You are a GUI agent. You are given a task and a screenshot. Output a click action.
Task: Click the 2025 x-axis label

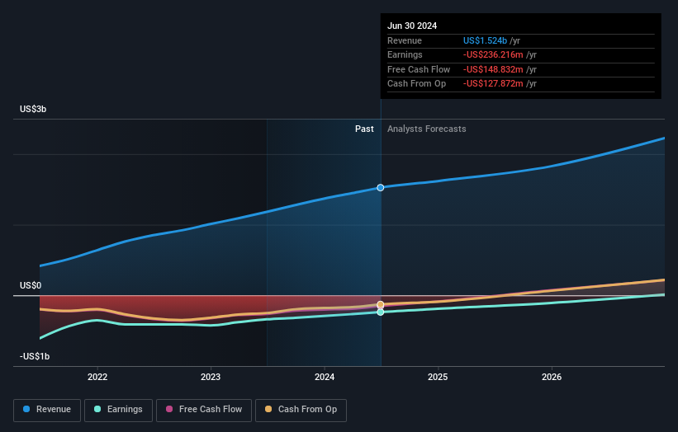click(438, 377)
